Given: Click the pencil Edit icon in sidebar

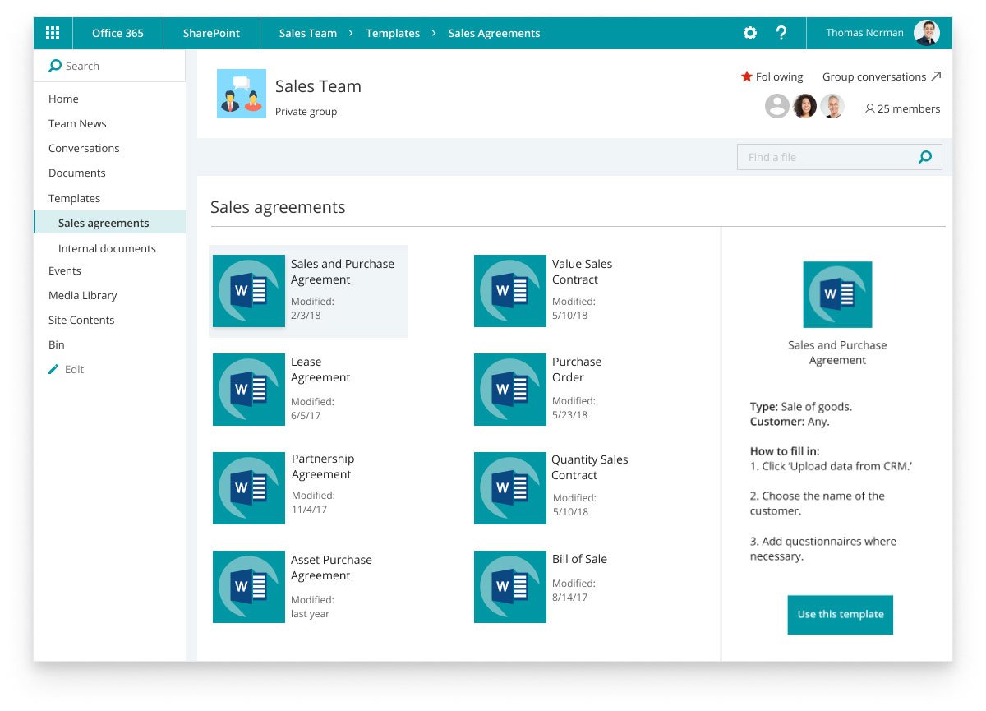Looking at the screenshot, I should [54, 369].
